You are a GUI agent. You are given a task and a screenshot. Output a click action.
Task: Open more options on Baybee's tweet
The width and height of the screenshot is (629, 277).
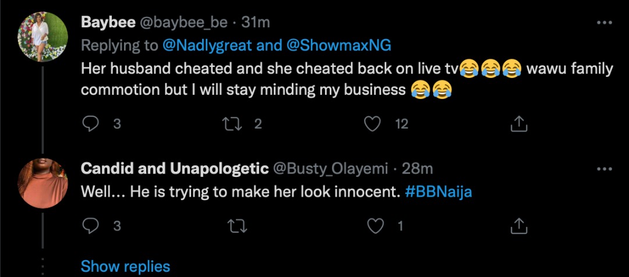coord(606,23)
